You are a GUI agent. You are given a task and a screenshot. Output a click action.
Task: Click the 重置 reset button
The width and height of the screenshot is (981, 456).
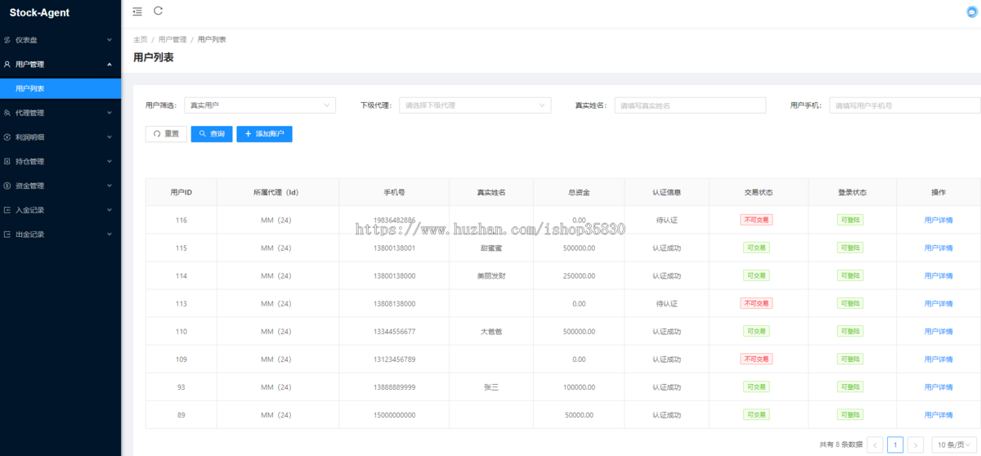(x=166, y=134)
